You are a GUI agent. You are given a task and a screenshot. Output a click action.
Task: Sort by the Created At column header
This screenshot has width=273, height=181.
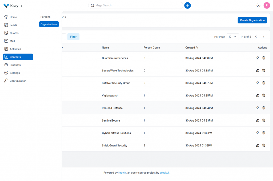pyautogui.click(x=192, y=47)
